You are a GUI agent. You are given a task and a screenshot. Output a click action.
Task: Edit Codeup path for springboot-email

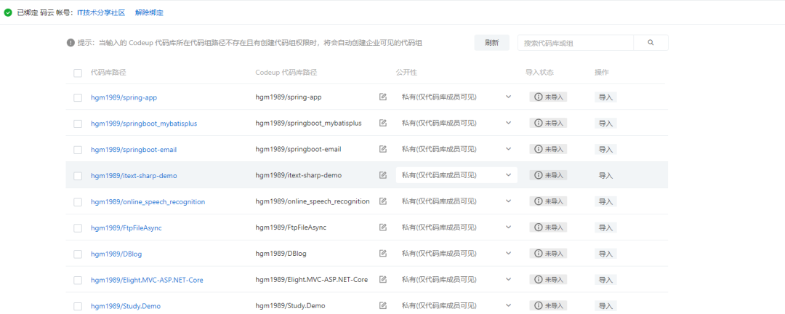pyautogui.click(x=383, y=149)
